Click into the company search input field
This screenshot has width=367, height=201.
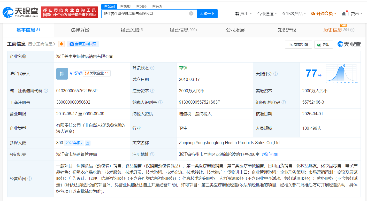[145, 13]
